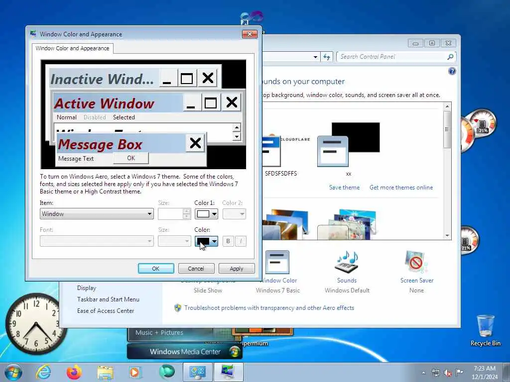The height and width of the screenshot is (382, 510).
Task: Open Windows Explorer folder taskbar icon
Action: (105, 373)
